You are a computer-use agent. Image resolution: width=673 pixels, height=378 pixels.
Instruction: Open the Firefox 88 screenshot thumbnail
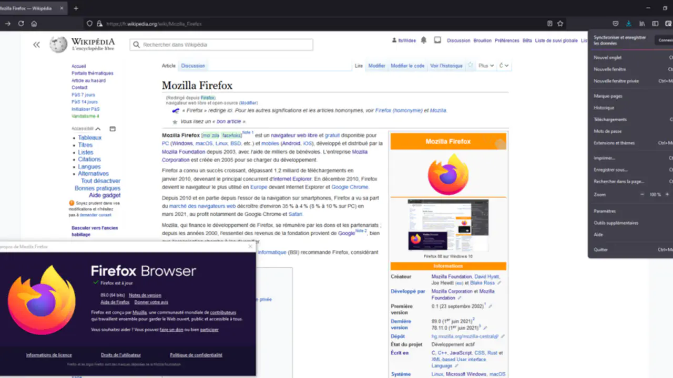(x=448, y=225)
